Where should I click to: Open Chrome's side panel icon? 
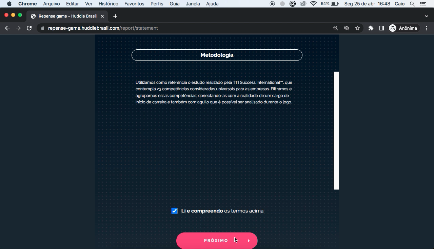[x=381, y=28]
